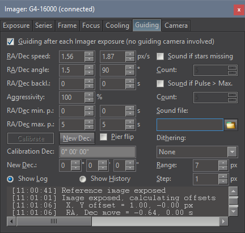Screen dimensions: 245x233
Task: Select the Show History radio button
Action: pos(83,179)
